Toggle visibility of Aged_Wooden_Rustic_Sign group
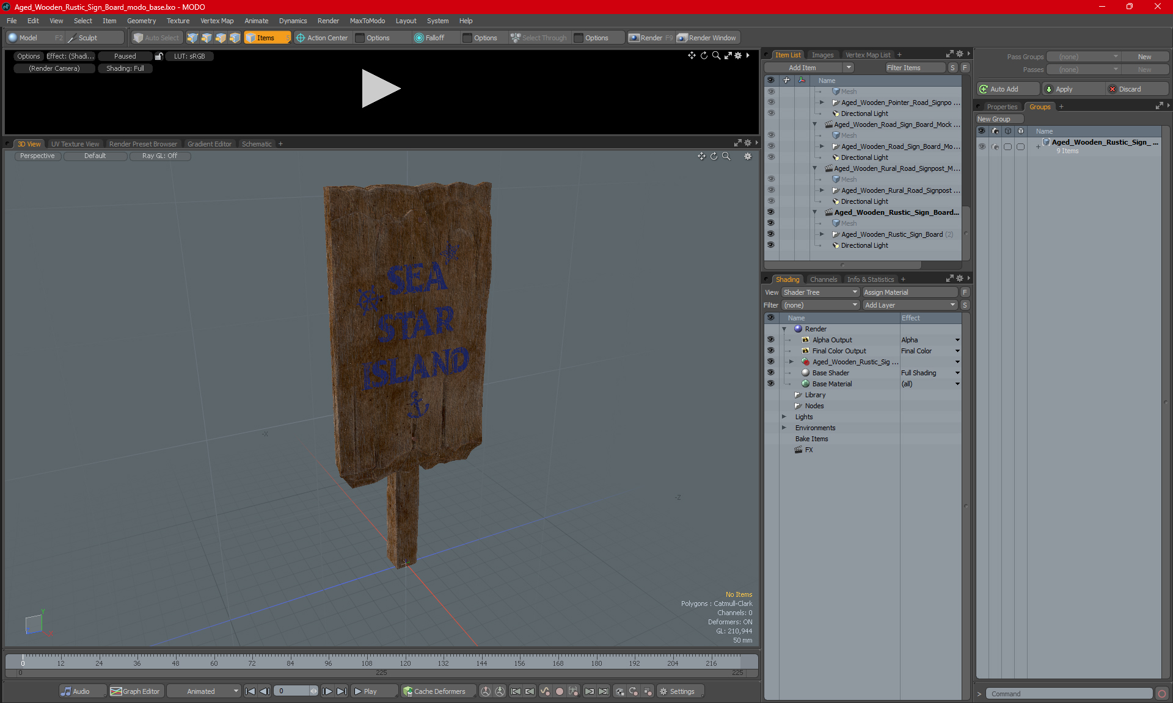The width and height of the screenshot is (1173, 703). (982, 146)
